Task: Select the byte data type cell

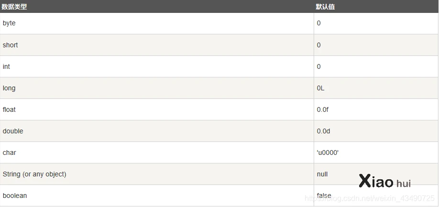Action: tap(10, 23)
